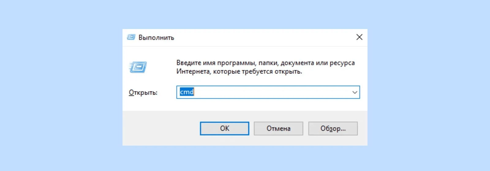Image resolution: width=490 pixels, height=171 pixels.
Task: Click white dialog space below the Открыть label
Action: (143, 104)
